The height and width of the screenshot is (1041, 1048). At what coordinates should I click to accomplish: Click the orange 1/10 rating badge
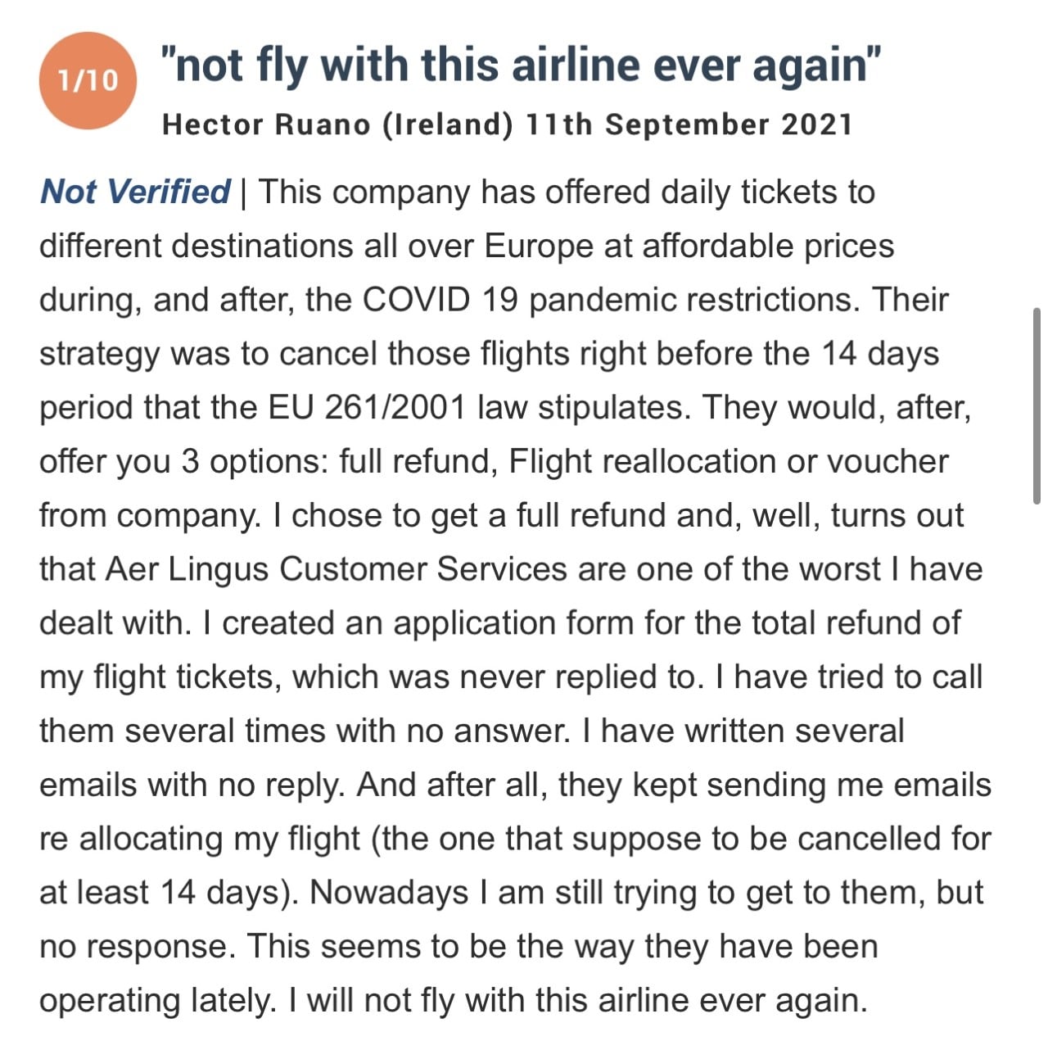coord(88,80)
